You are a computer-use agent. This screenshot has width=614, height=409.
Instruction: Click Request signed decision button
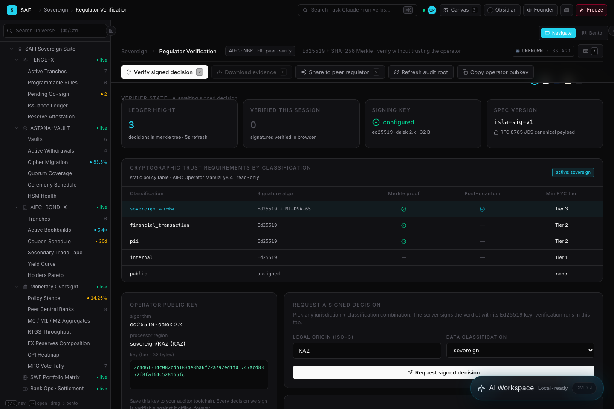tap(443, 372)
